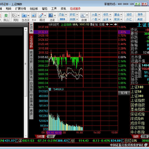This screenshot has width=149, height=149.
Task: Expand the 基金 dropdown arrow
Action: point(121,14)
